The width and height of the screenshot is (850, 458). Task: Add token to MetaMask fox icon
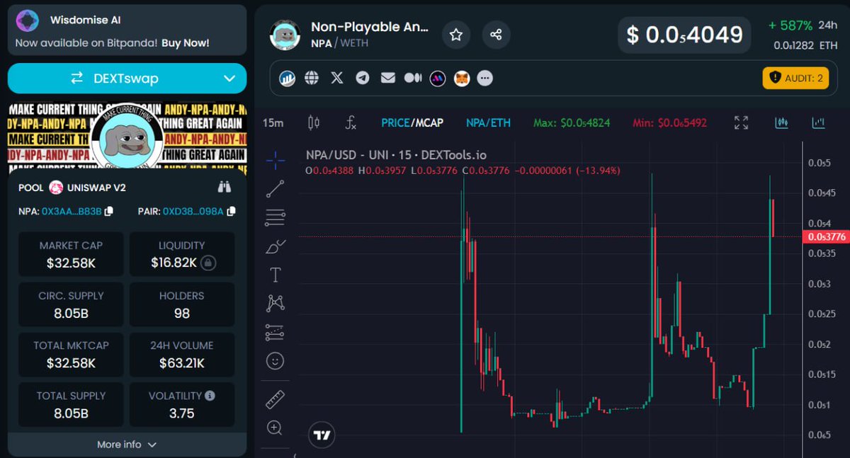click(x=462, y=78)
